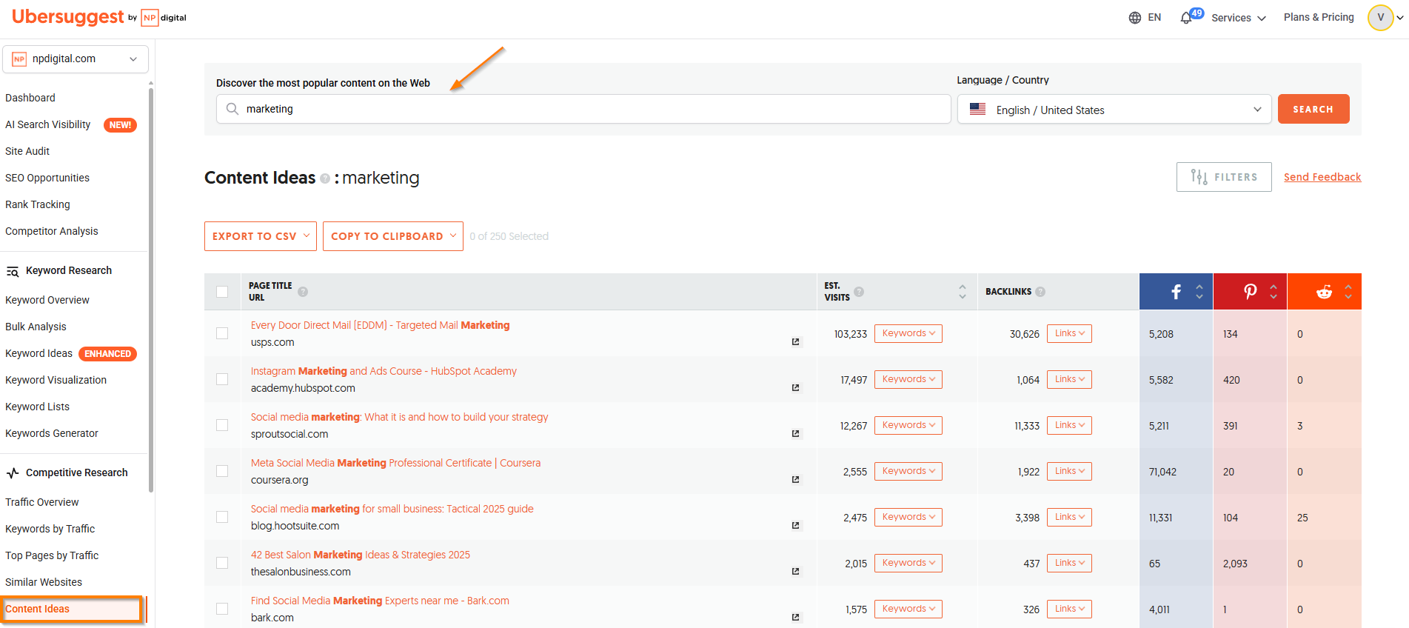Check the blog.hootsuite.com row checkbox
1409x628 pixels.
(222, 517)
